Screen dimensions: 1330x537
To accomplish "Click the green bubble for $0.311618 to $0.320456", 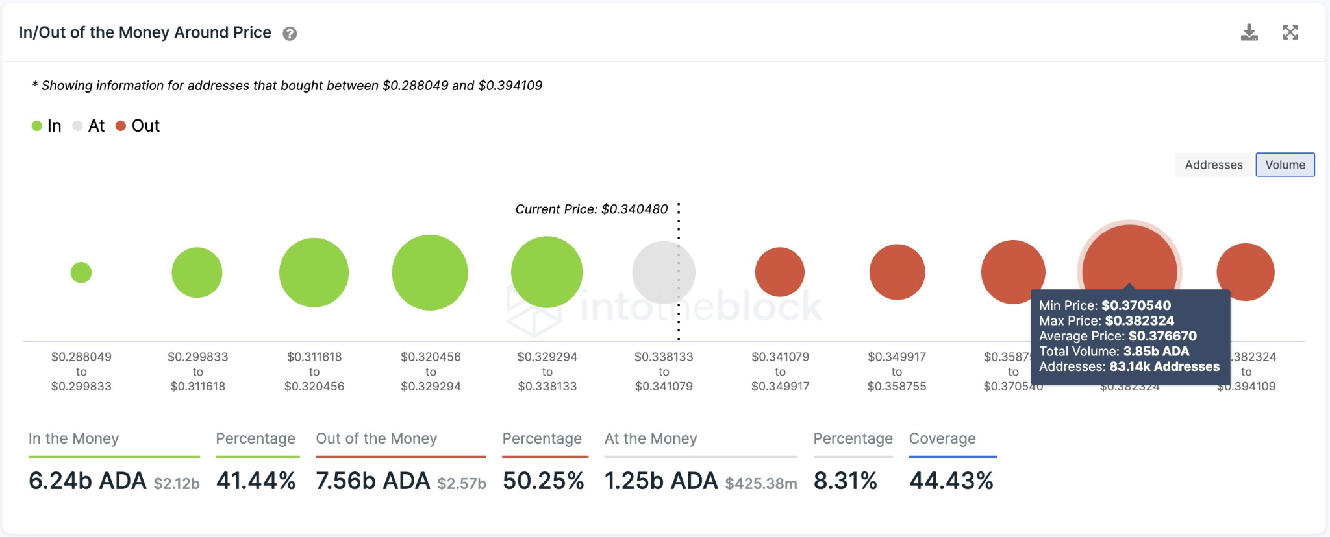I will (x=314, y=272).
